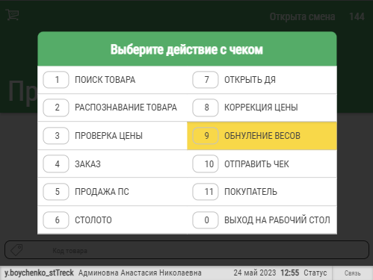Image resolution: width=373 pixels, height=280 pixels.
Task: Click the Связь status button
Action: [353, 273]
